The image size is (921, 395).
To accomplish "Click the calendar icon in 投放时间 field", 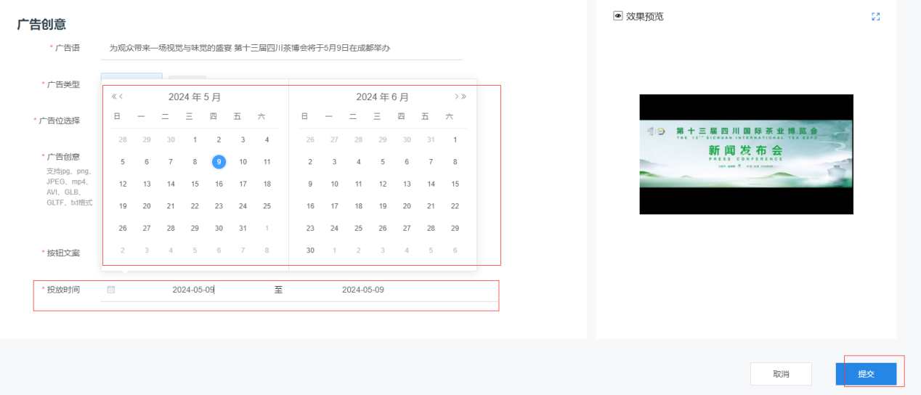I will point(111,290).
